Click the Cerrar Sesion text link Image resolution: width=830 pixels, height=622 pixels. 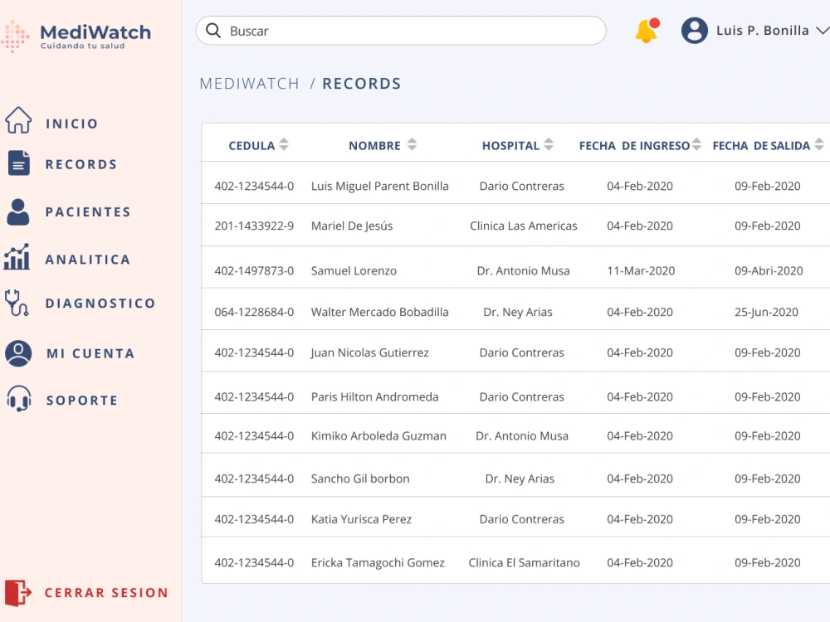106,593
